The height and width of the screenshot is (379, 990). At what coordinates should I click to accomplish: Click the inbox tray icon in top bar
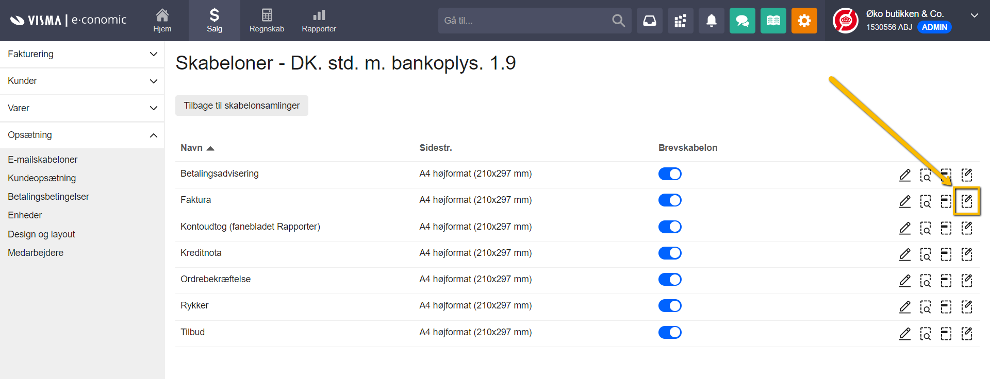pos(649,21)
